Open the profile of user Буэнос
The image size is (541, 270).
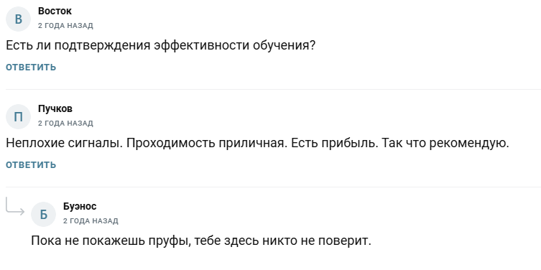pos(80,206)
